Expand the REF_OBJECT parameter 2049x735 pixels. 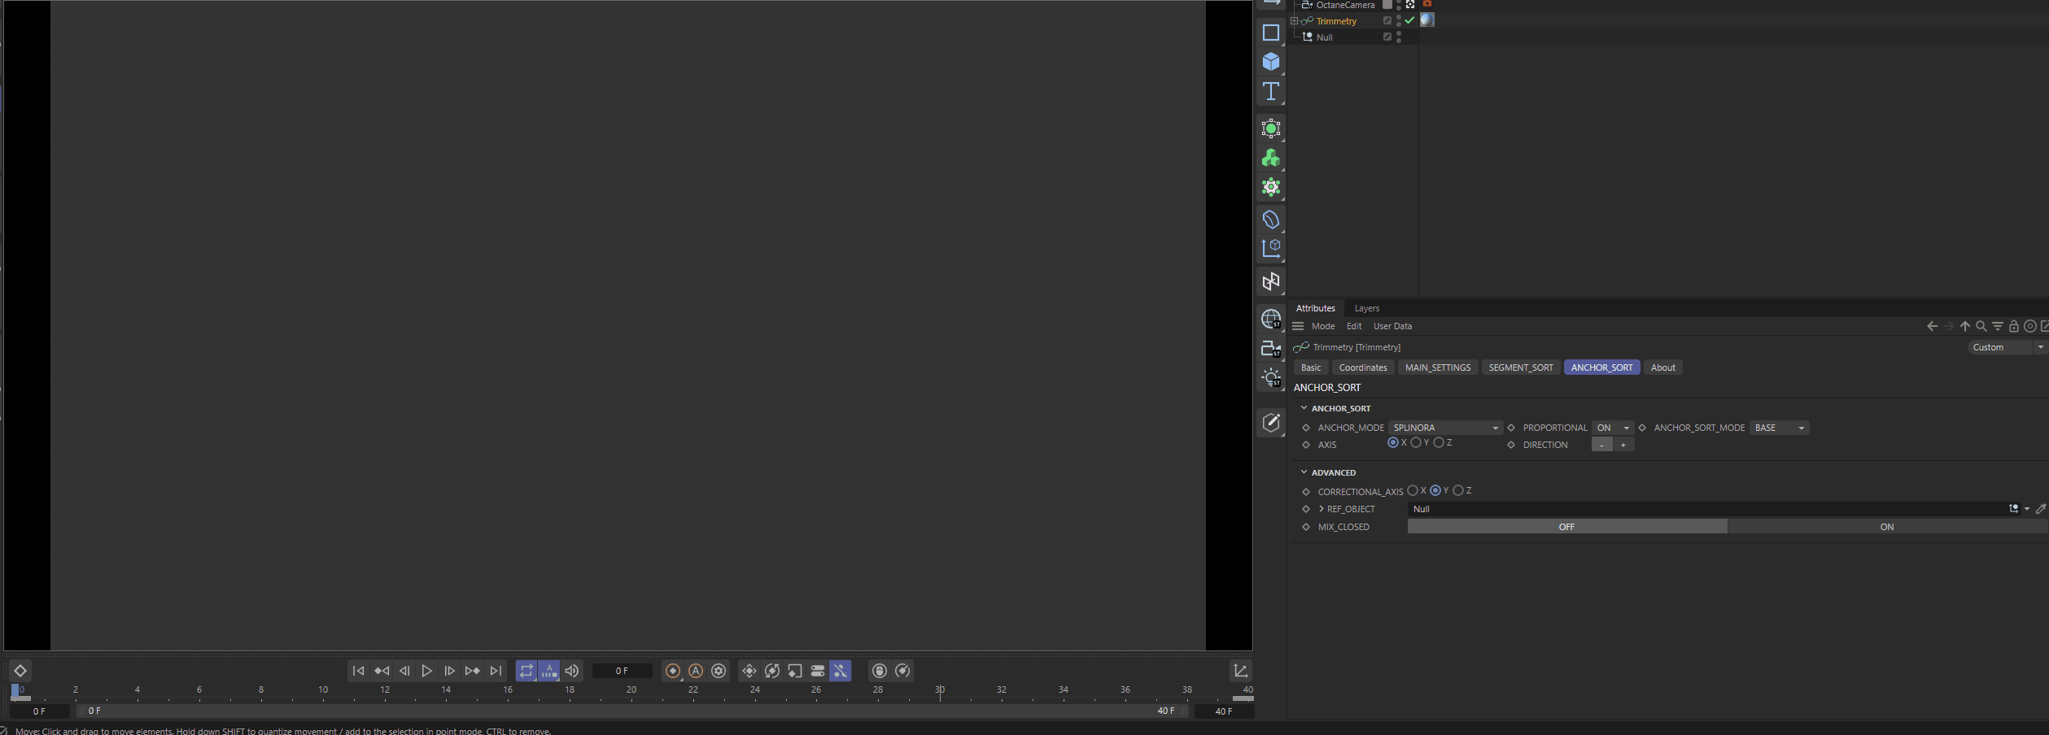click(1321, 509)
